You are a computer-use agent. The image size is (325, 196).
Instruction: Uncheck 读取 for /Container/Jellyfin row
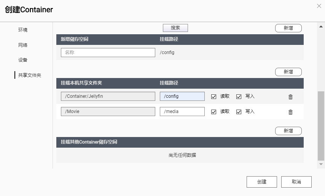(x=213, y=97)
